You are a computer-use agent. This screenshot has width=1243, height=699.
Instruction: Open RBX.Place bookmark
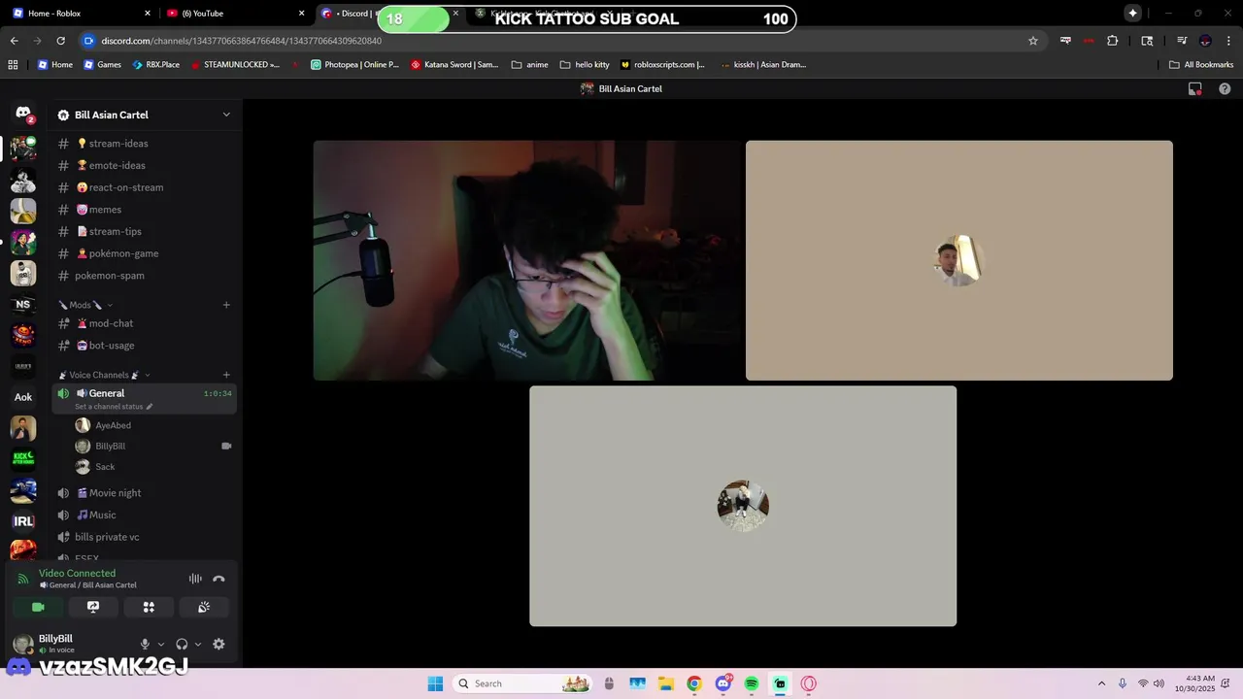[x=155, y=65]
